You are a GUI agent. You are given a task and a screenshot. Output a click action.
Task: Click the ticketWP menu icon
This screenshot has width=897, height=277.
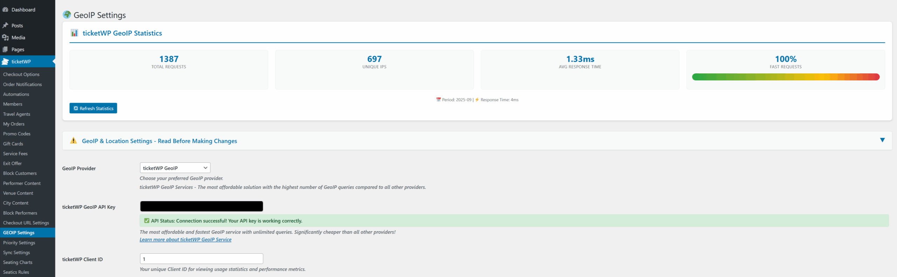point(5,61)
